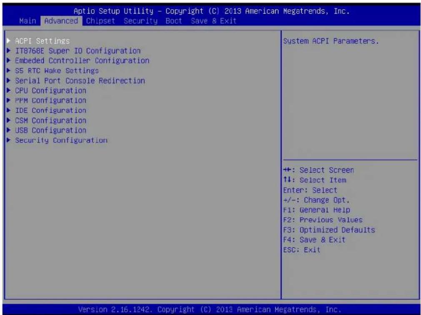Open CPU Configuration submenu
The height and width of the screenshot is (315, 421).
pyautogui.click(x=50, y=90)
